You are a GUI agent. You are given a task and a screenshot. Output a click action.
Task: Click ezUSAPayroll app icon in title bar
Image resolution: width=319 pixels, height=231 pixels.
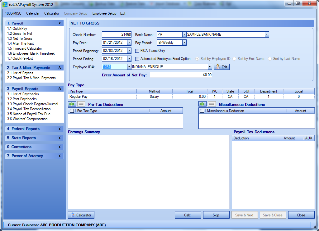[5, 4]
